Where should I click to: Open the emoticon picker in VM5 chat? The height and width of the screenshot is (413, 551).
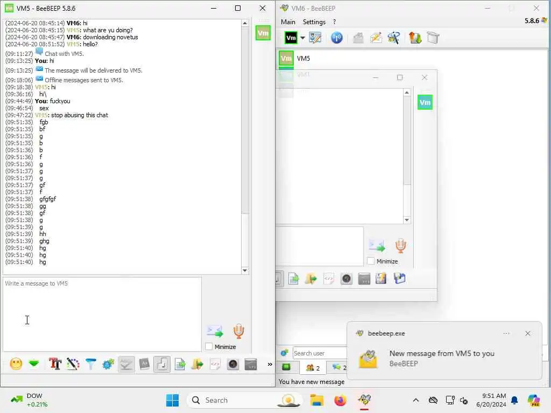pos(16,364)
